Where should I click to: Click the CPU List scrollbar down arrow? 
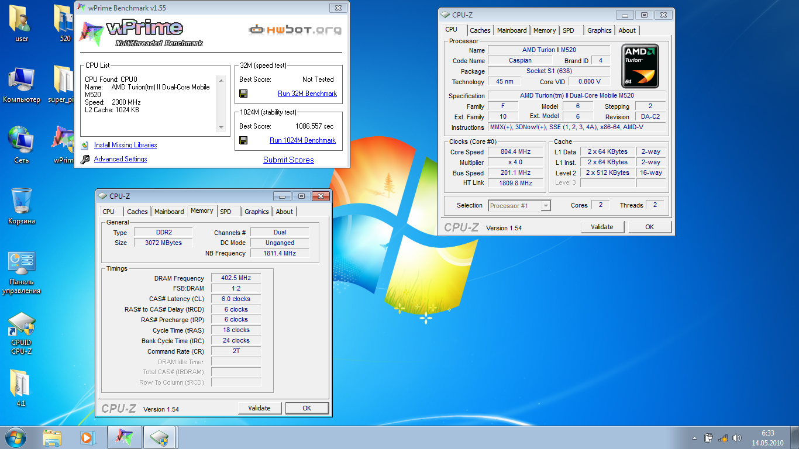click(221, 127)
